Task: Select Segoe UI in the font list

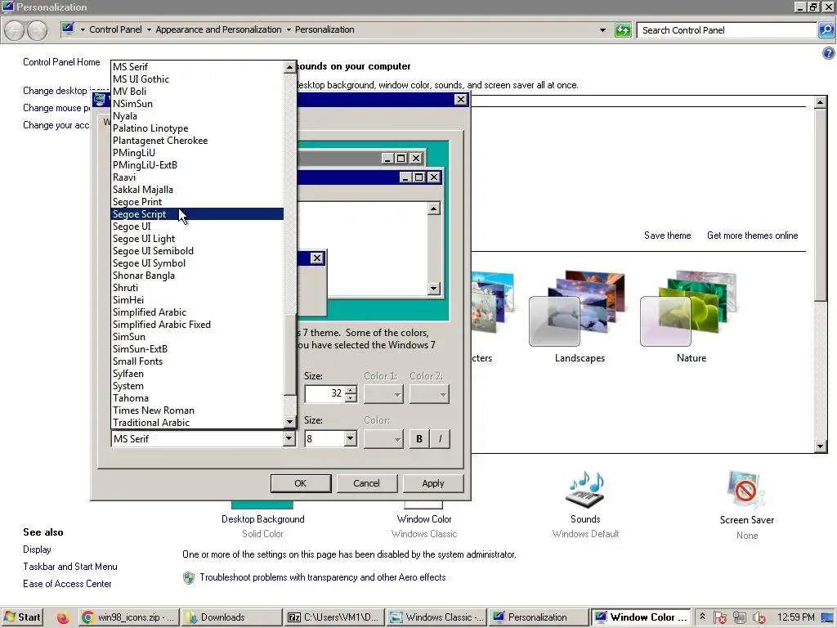Action: (x=197, y=227)
